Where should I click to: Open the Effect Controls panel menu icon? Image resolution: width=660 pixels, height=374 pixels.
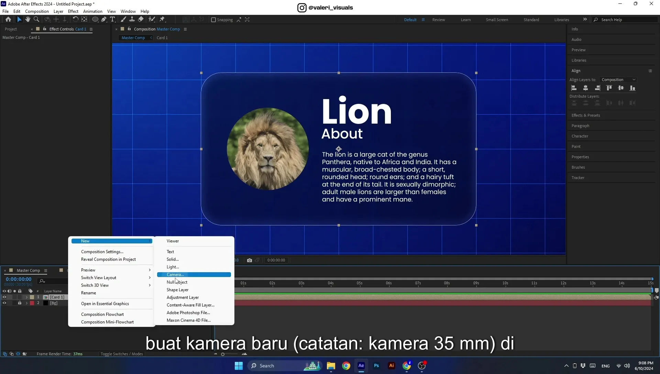click(91, 29)
